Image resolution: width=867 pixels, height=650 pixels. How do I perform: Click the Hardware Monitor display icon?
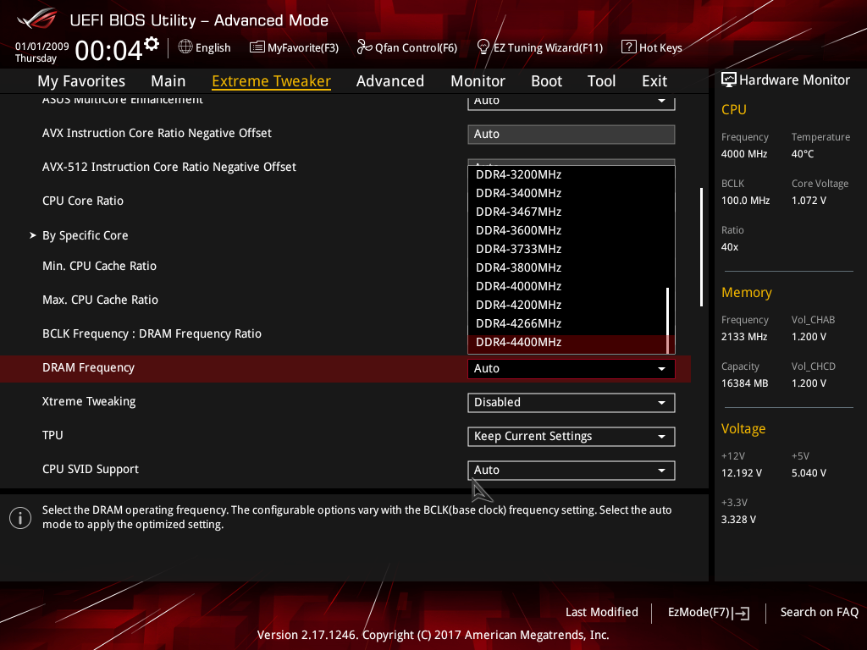click(x=729, y=80)
